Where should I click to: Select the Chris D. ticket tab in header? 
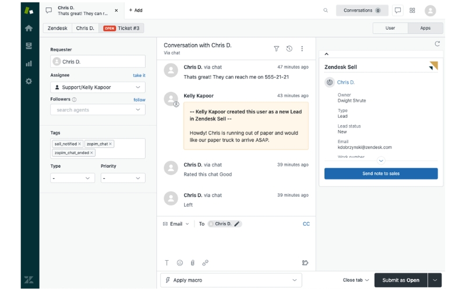[82, 10]
